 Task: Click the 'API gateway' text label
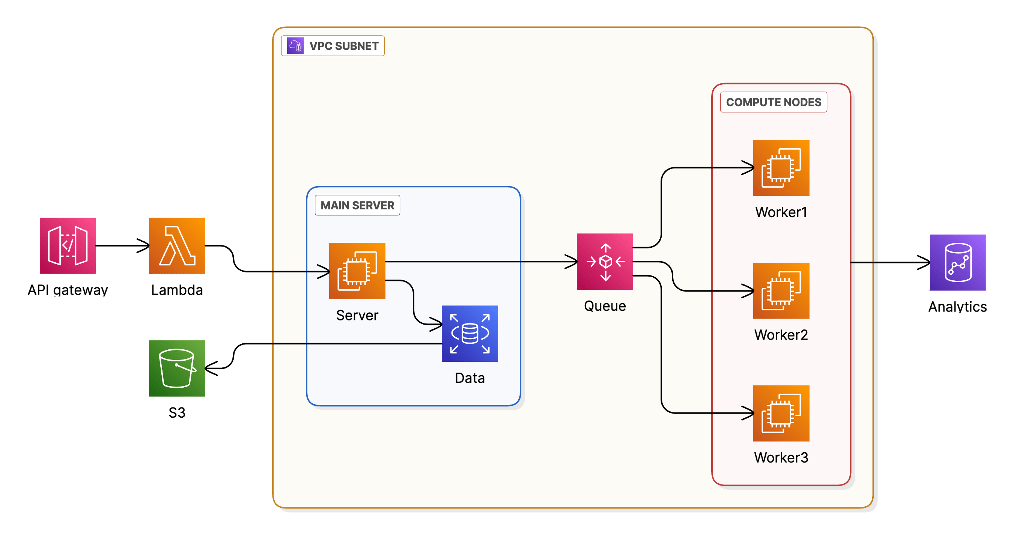click(x=68, y=290)
